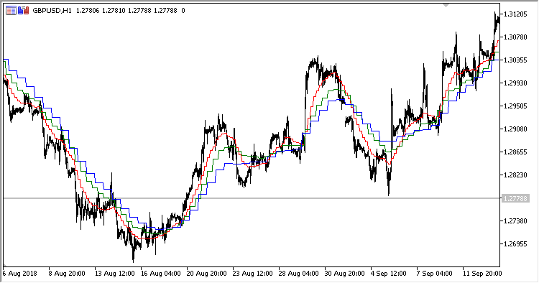
Task: Click the 28 Aug 04:00 time label
Action: pyautogui.click(x=299, y=274)
